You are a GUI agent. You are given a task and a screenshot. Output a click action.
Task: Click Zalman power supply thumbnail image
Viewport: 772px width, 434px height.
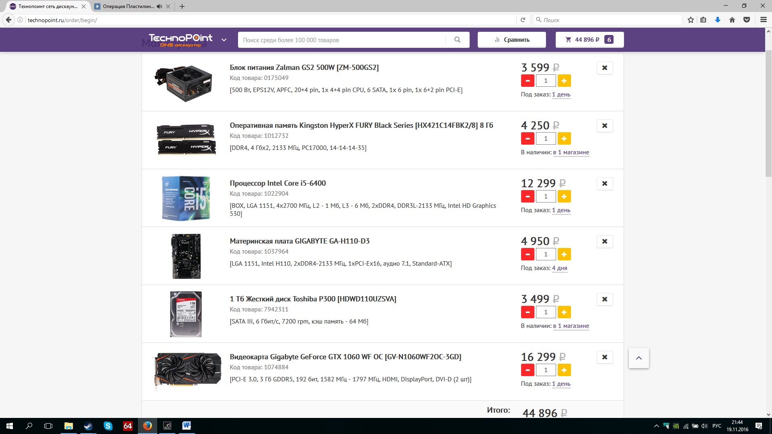click(x=184, y=83)
